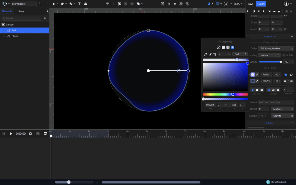
Task: Toggle the pin icon in Fill properties
Action: [x=210, y=54]
